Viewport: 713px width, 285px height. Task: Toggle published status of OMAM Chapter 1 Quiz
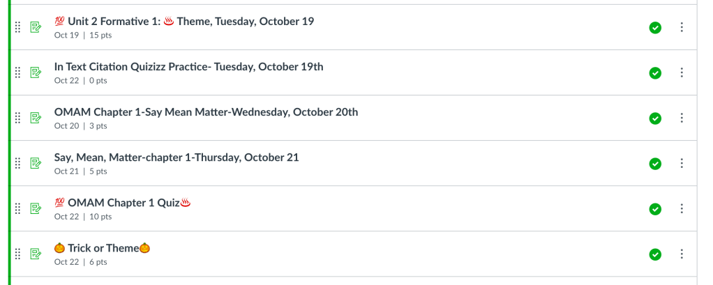[655, 208]
